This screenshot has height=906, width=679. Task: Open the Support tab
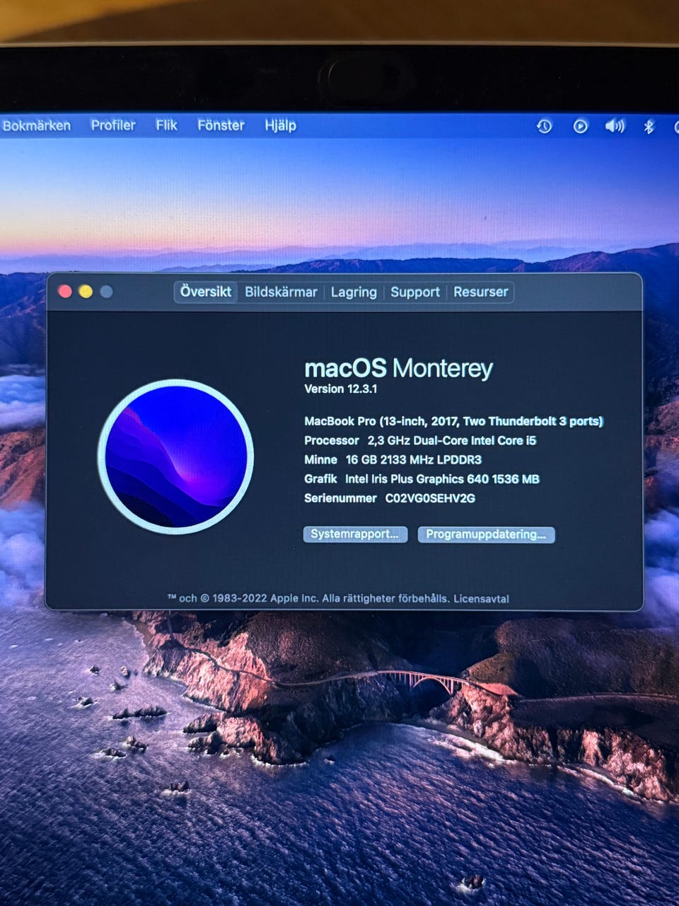(415, 292)
